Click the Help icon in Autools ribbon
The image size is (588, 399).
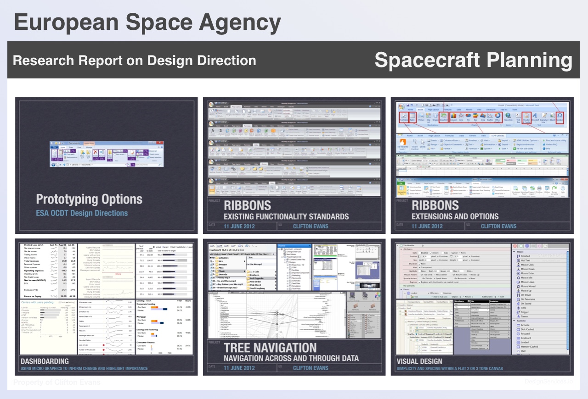(x=562, y=188)
